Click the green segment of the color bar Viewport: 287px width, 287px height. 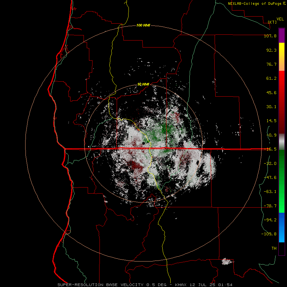click(x=282, y=181)
